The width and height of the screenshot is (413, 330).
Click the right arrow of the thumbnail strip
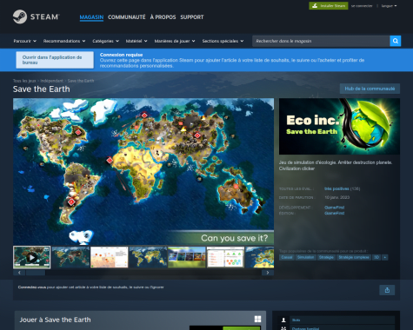point(268,273)
